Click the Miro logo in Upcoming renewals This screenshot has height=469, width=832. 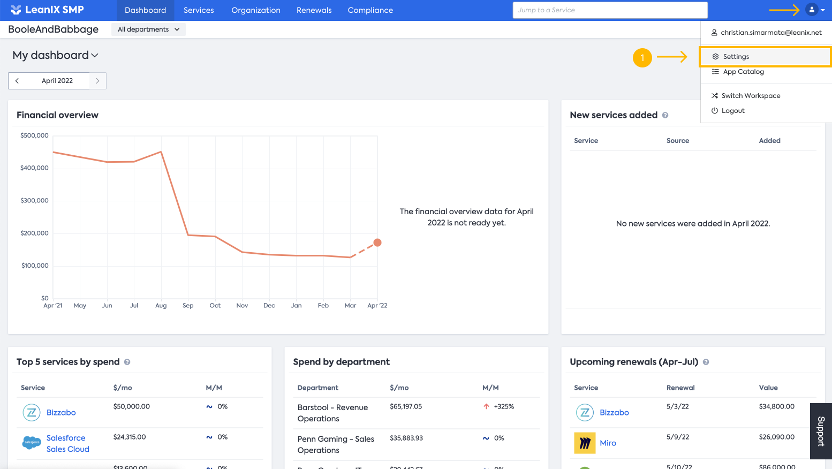[585, 443]
